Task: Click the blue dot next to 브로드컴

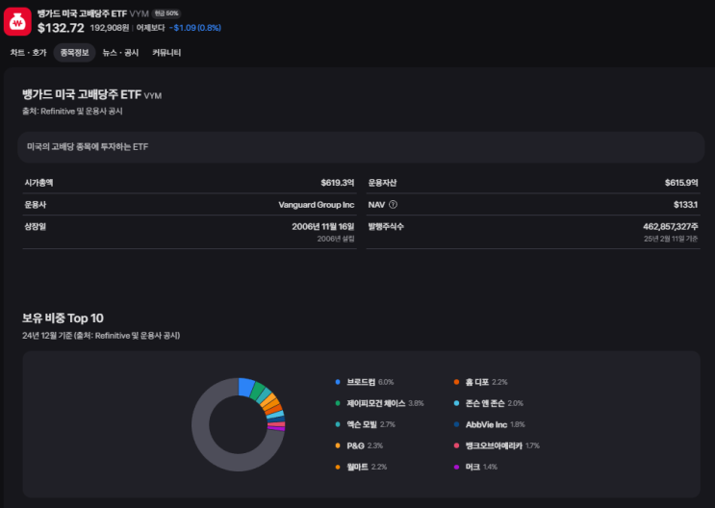Action: 338,382
